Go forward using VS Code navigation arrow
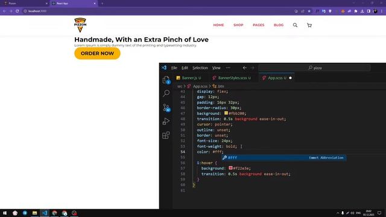The width and height of the screenshot is (386, 217). (252, 68)
